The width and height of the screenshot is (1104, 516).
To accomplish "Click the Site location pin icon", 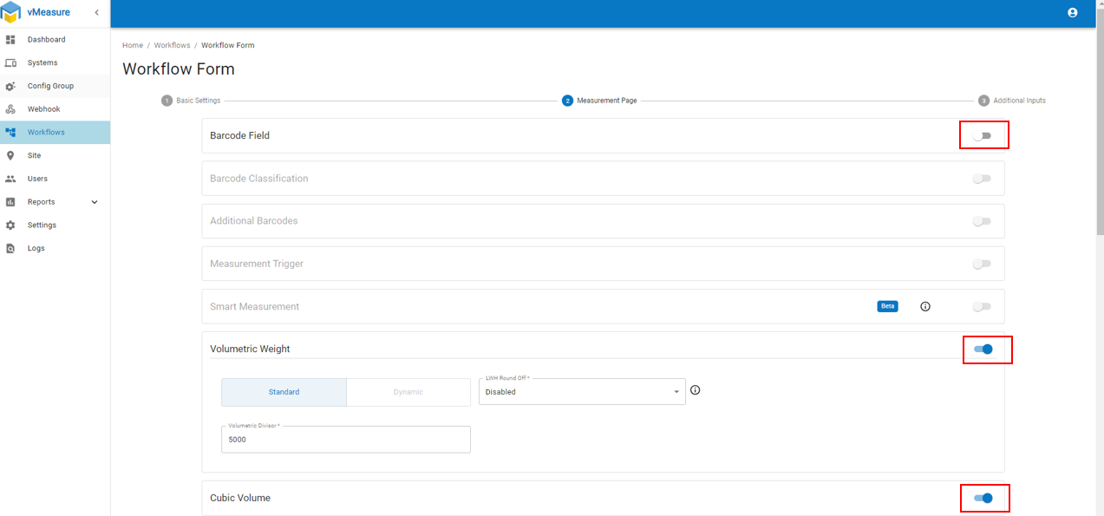I will (x=10, y=155).
